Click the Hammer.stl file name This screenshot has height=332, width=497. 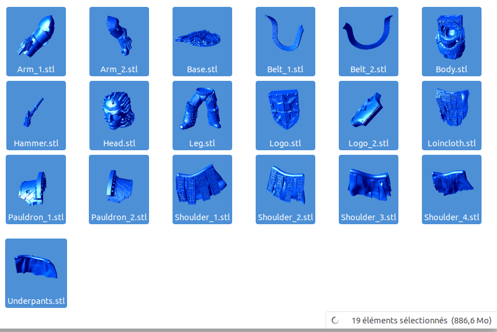tap(36, 143)
